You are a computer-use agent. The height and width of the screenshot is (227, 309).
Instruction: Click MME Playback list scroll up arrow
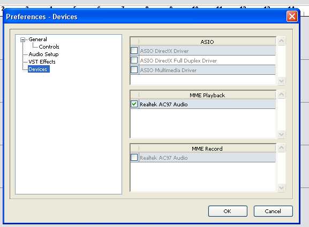click(281, 95)
